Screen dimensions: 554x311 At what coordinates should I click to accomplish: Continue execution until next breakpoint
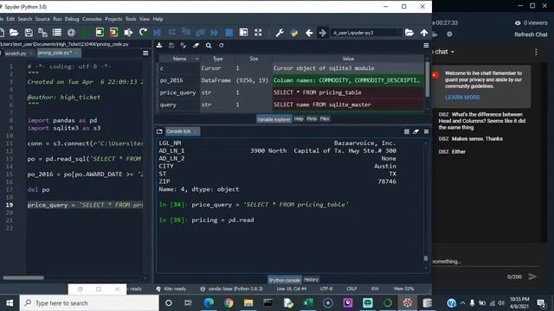(x=214, y=33)
